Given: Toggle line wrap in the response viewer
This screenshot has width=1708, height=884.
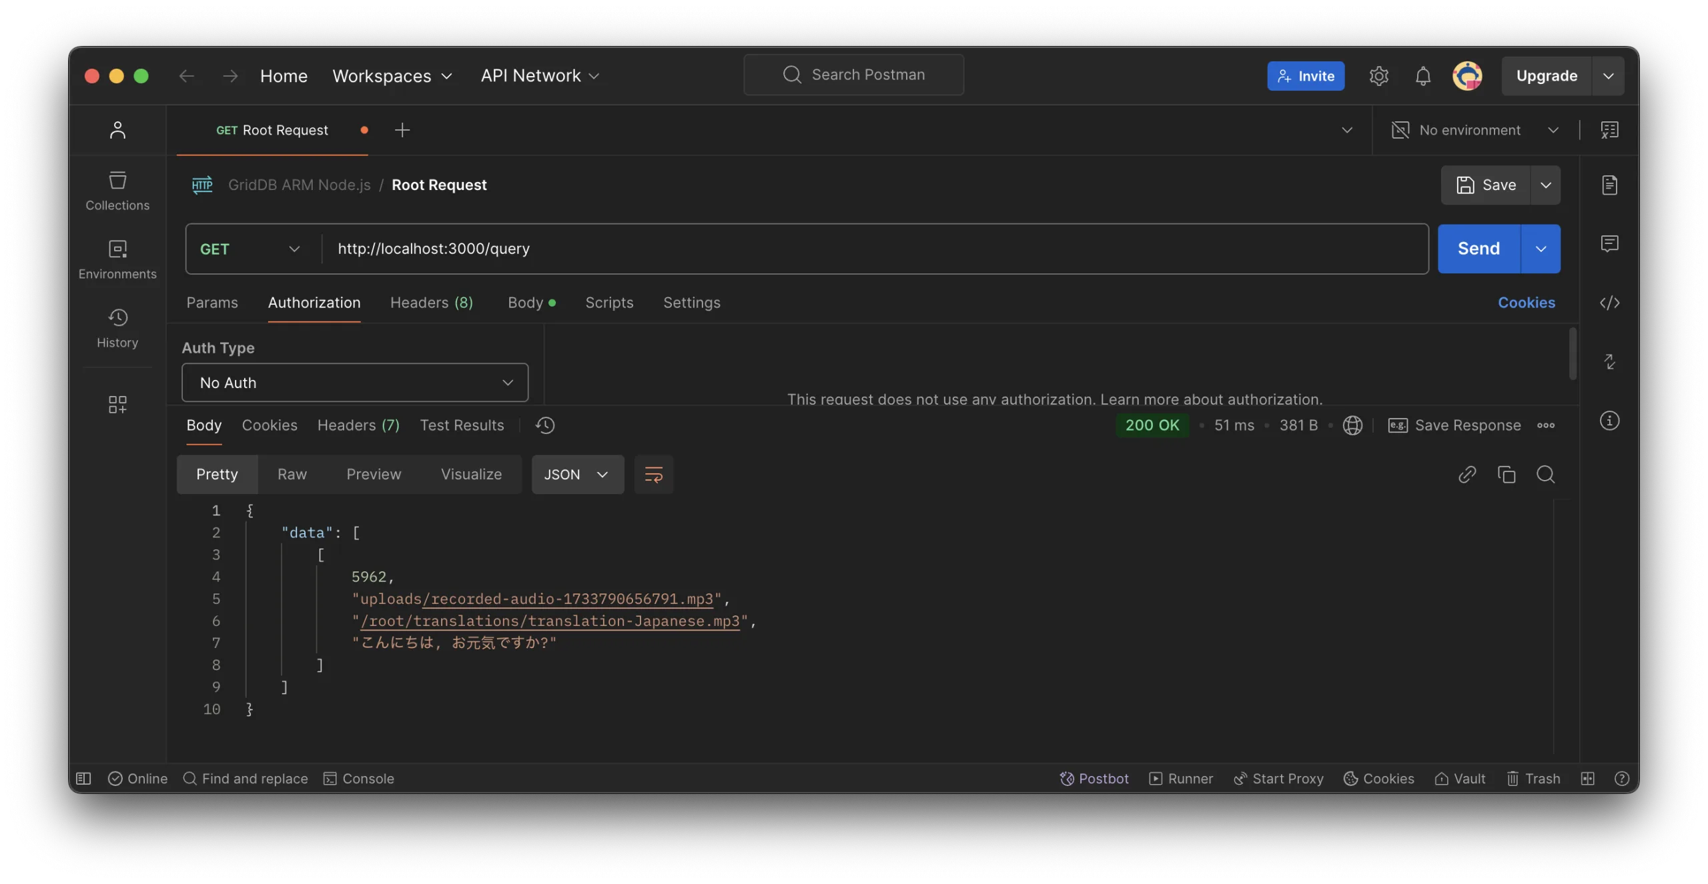Looking at the screenshot, I should tap(653, 475).
